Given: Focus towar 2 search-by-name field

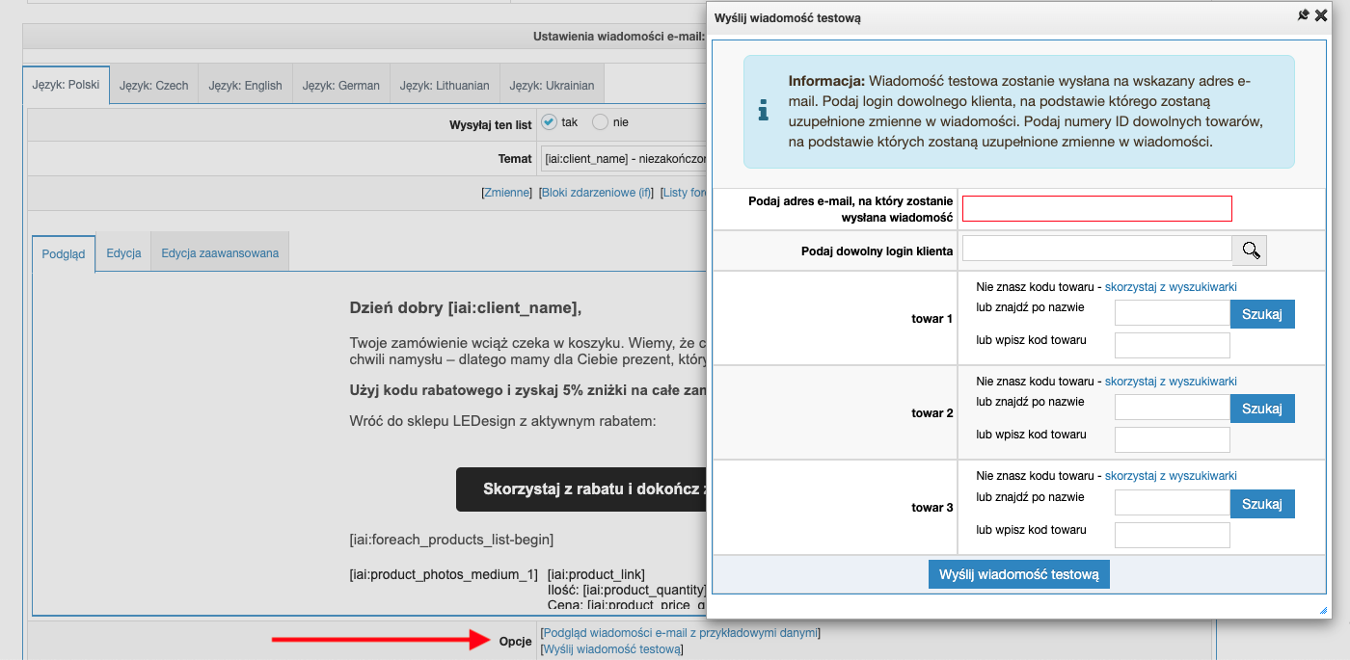Looking at the screenshot, I should [x=1173, y=407].
